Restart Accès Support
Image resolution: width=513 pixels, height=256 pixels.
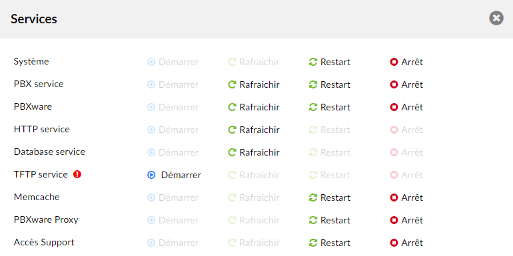[330, 243]
